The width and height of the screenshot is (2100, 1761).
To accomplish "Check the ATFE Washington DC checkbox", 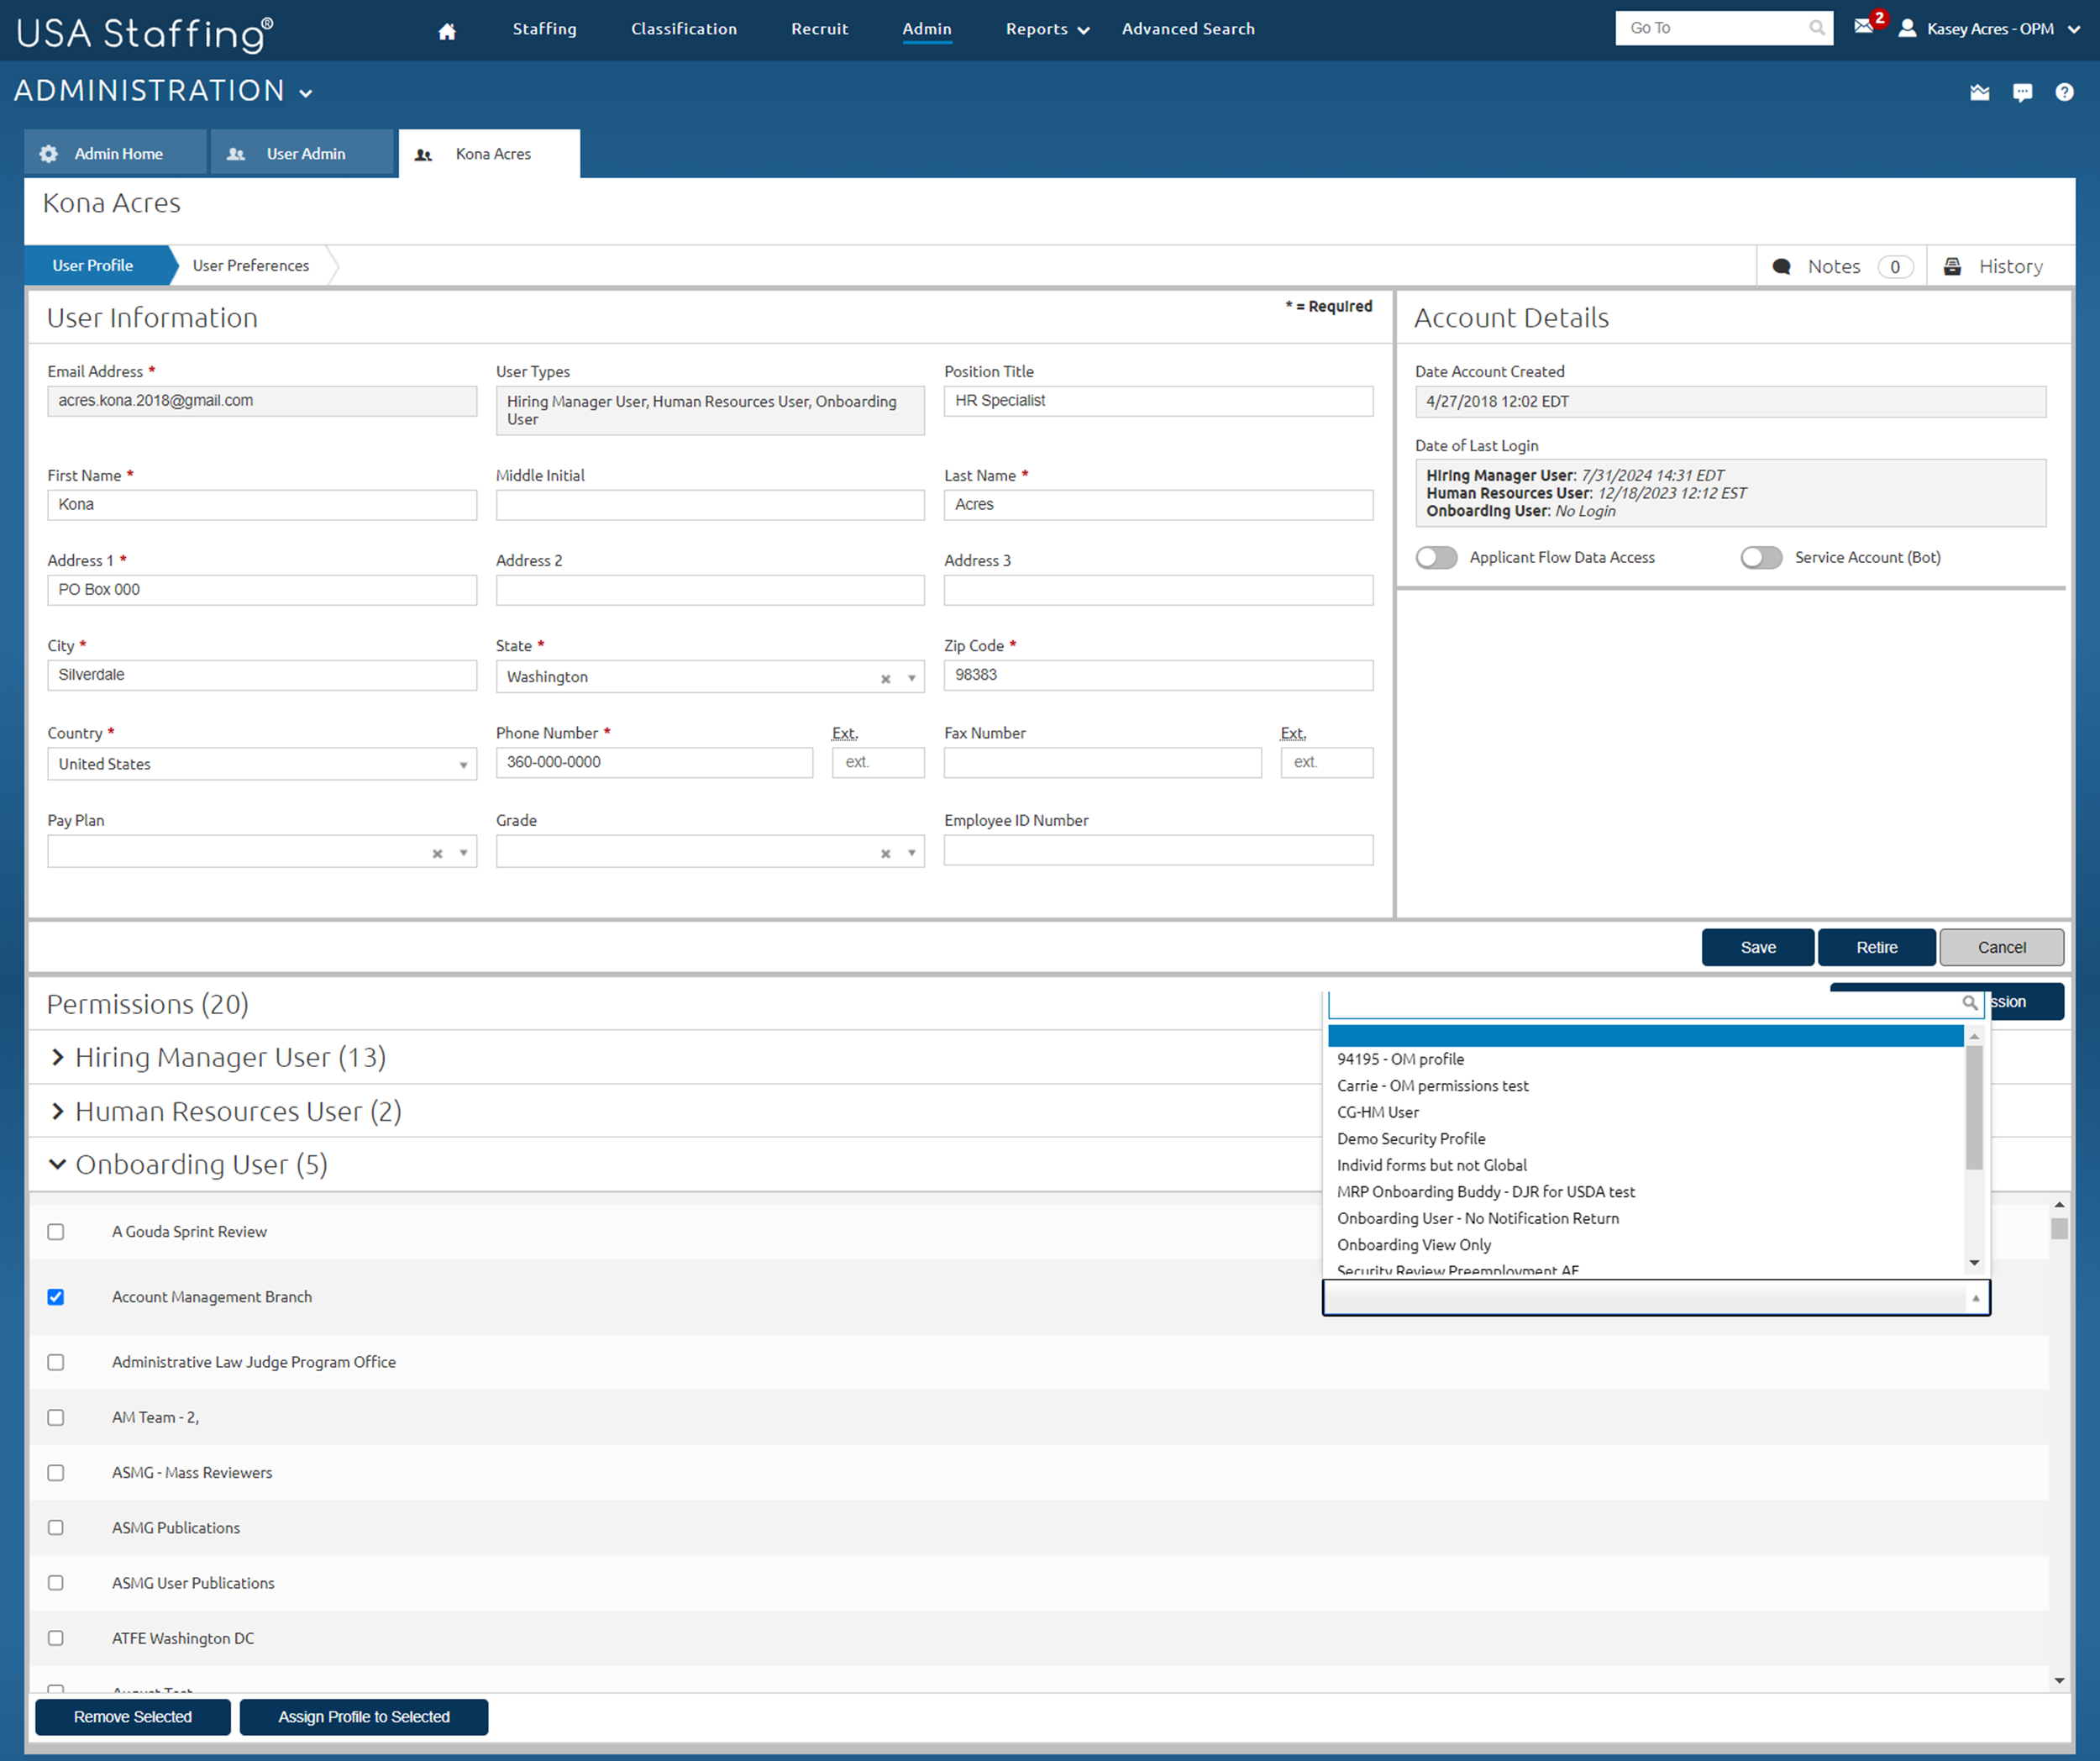I will tap(56, 1638).
